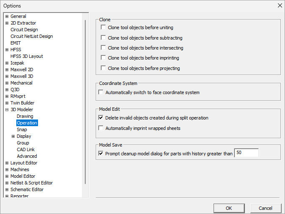Select the Schematic Editor label
Screen dimensions: 285x214
coord(27,189)
